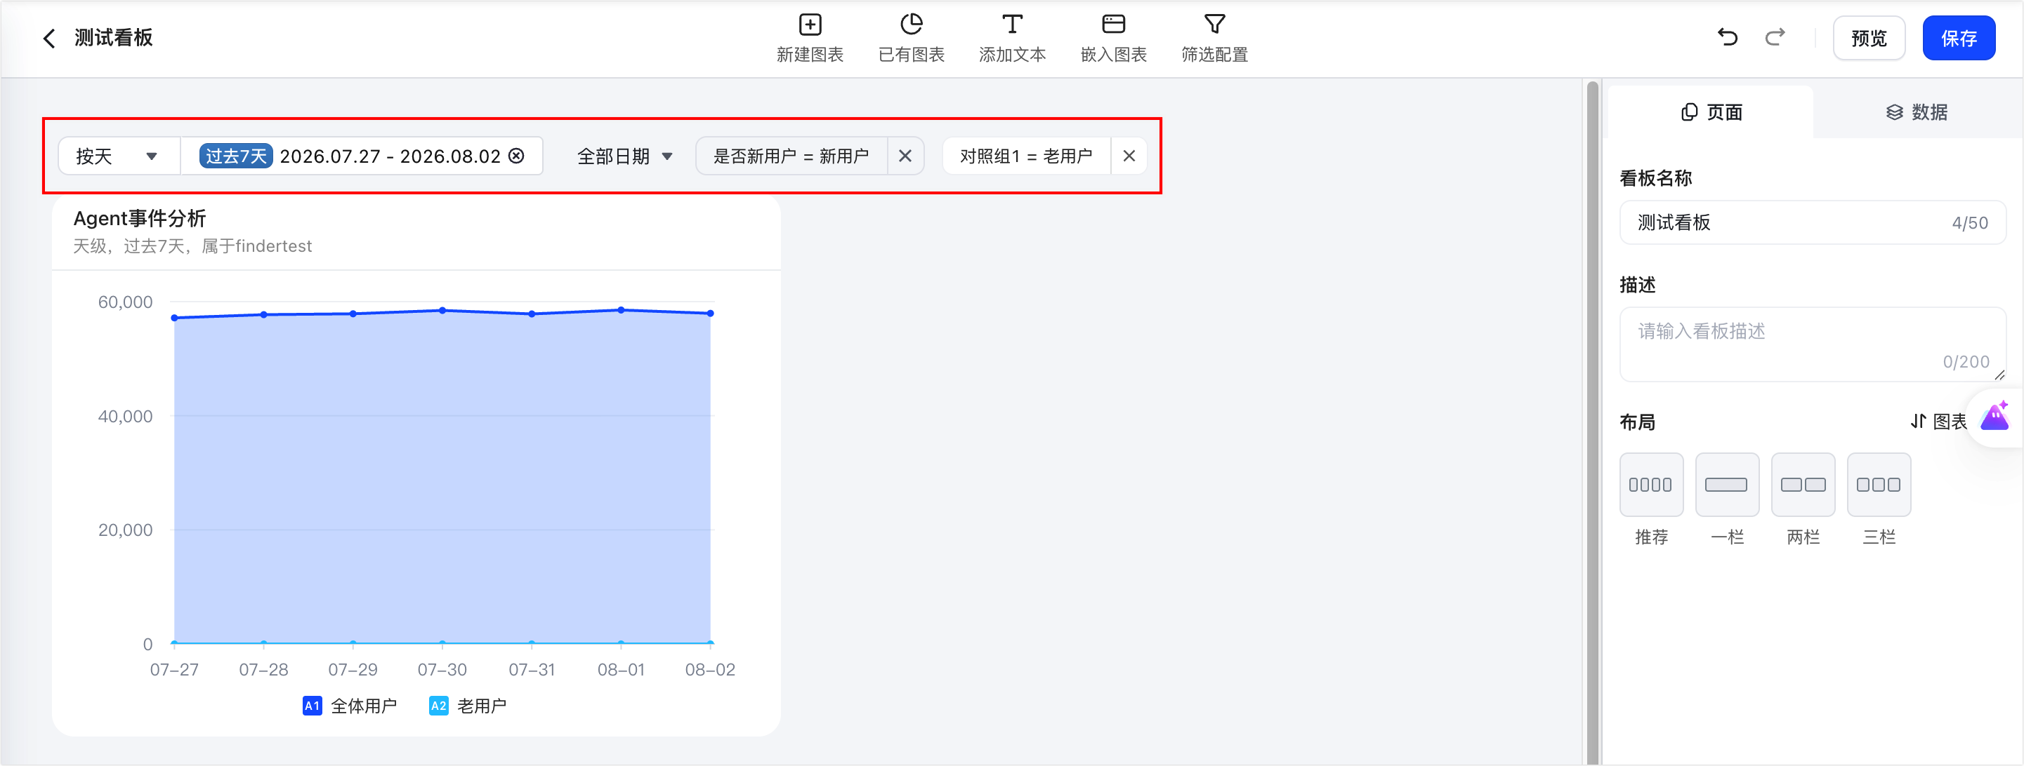Click the 测试看板 dashboard title in header
This screenshot has height=766, width=2024.
113,38
